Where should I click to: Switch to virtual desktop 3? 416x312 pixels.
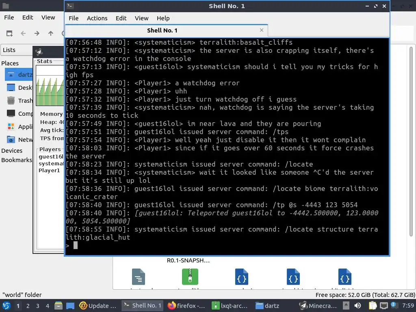[38, 306]
